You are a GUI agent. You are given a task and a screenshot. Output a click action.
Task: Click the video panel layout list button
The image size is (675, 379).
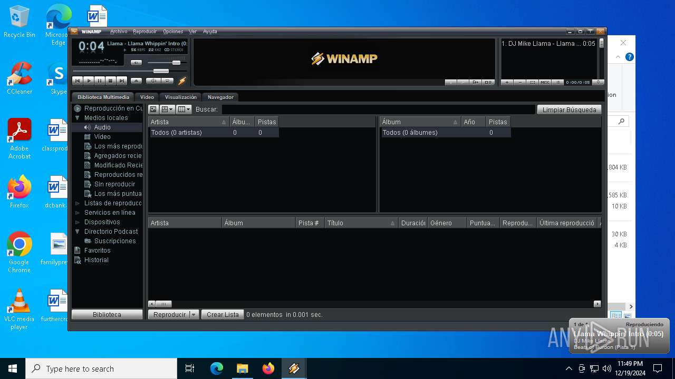488,82
